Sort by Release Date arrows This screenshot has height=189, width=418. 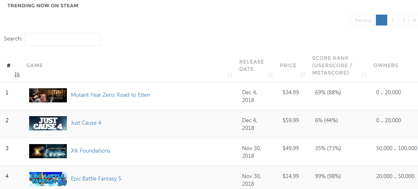pos(271,75)
